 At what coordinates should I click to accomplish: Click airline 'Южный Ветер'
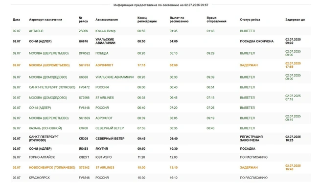pos(105,31)
